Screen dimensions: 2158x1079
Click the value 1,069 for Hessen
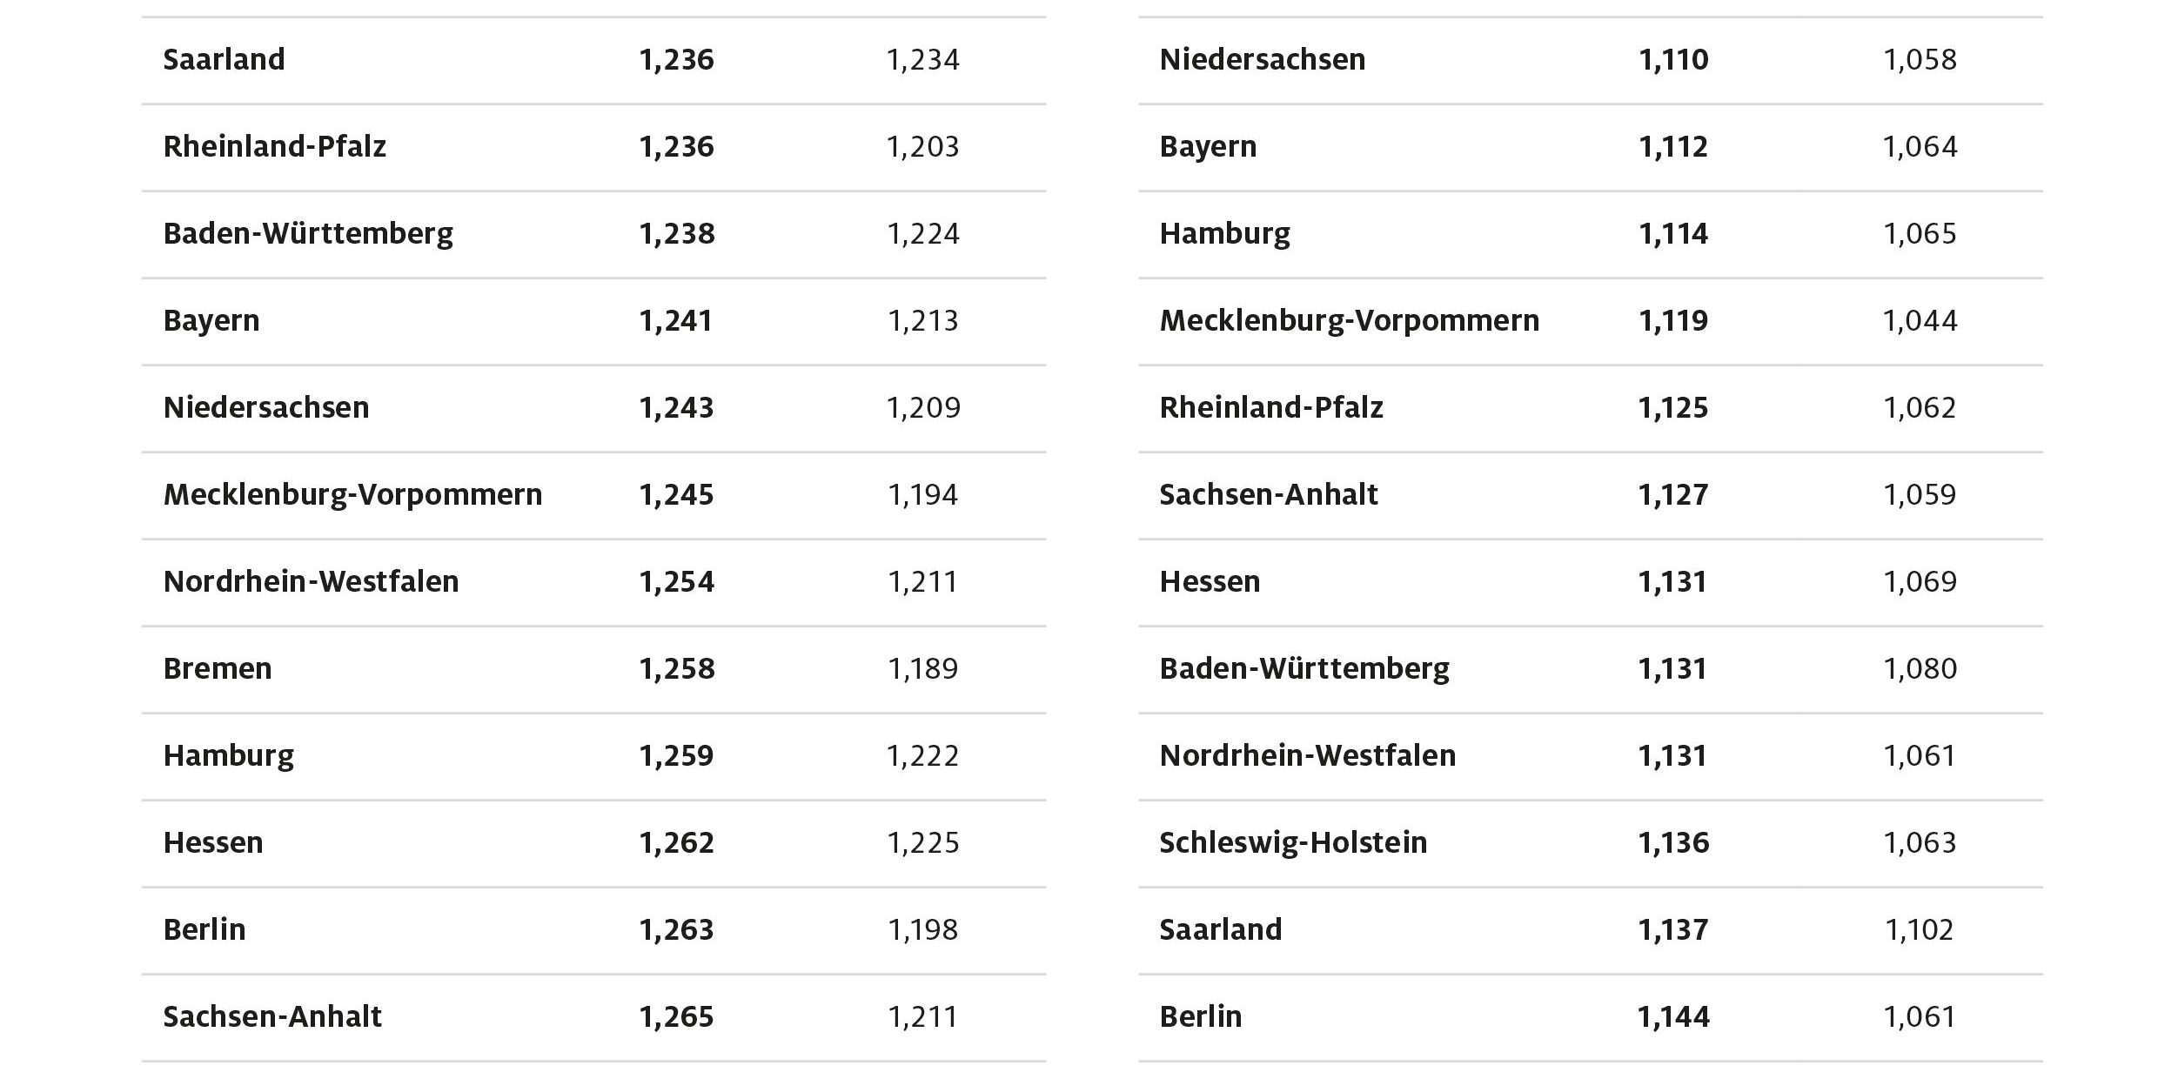point(1920,582)
